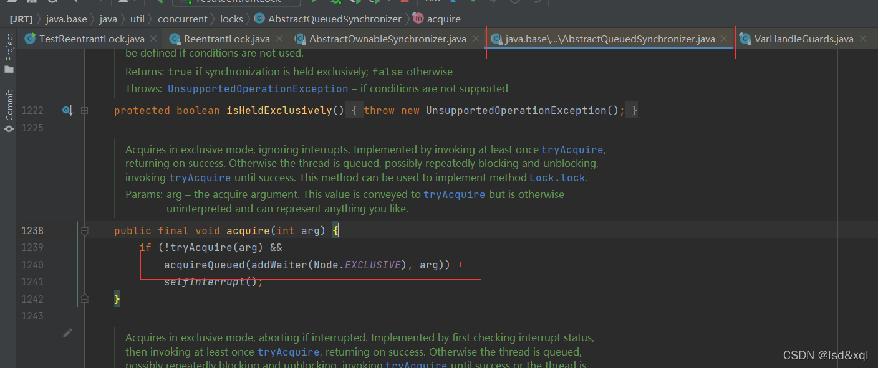This screenshot has width=878, height=368.
Task: Click the [JRT] breadcrumb
Action: click(21, 19)
